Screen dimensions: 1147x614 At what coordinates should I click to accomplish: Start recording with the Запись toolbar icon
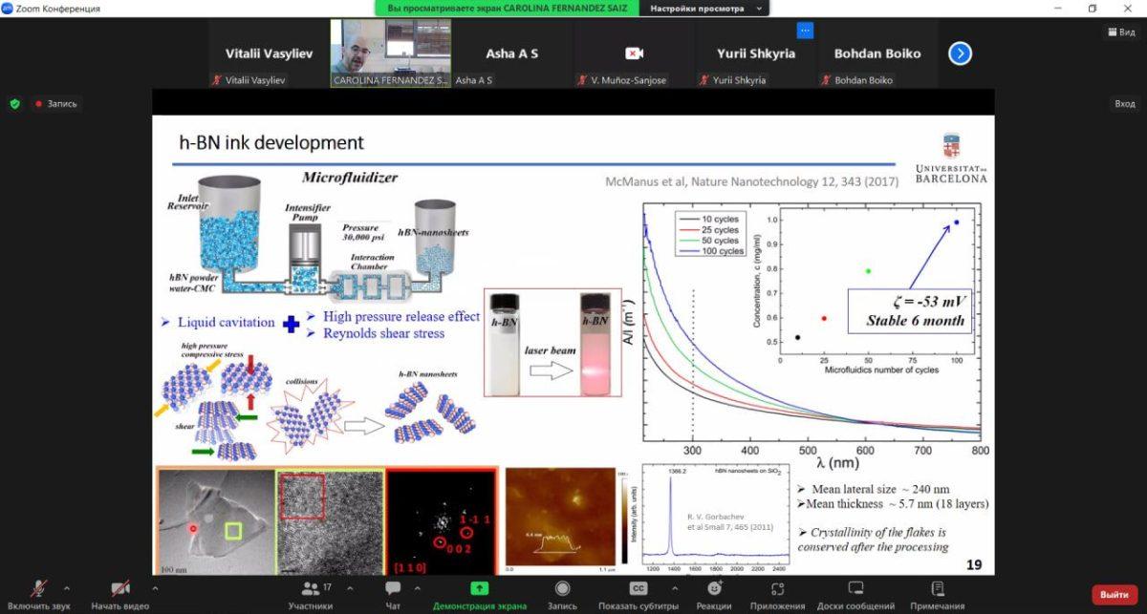562,589
